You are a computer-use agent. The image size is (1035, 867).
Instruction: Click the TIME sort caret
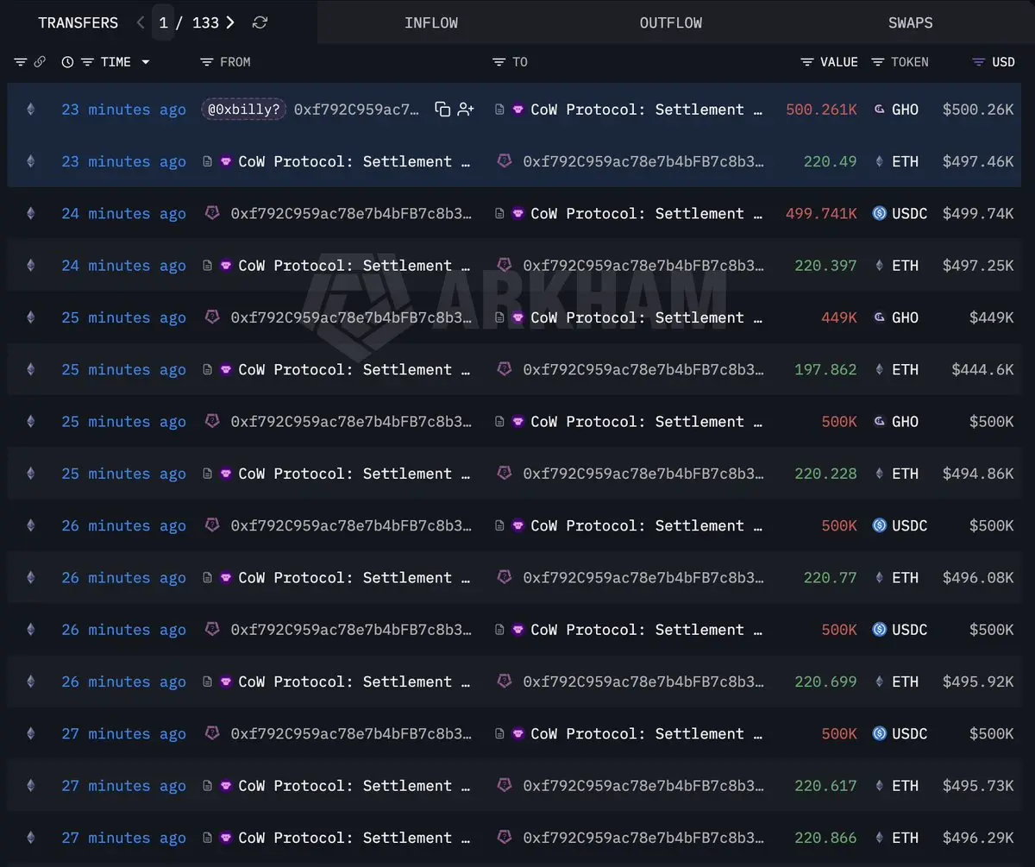coord(145,62)
